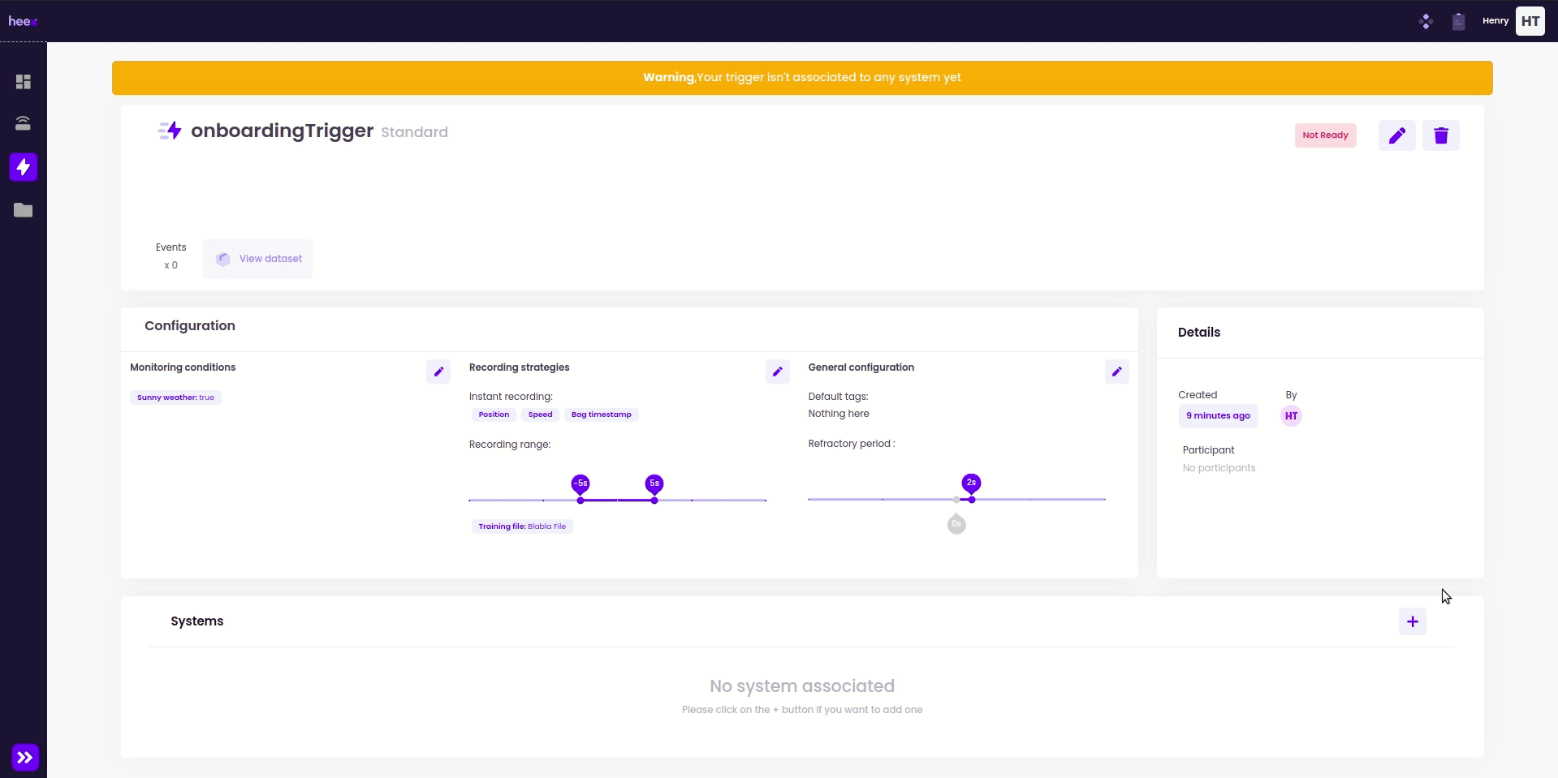The image size is (1558, 778).
Task: Open the datasets folder icon in sidebar
Action: tap(24, 210)
